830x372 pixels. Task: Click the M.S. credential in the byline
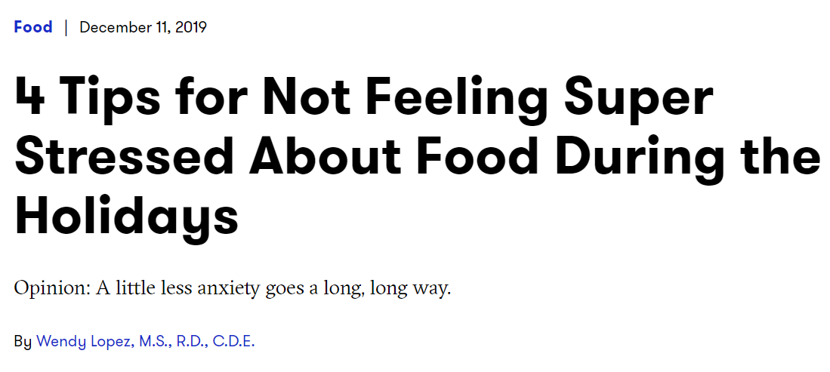click(153, 342)
